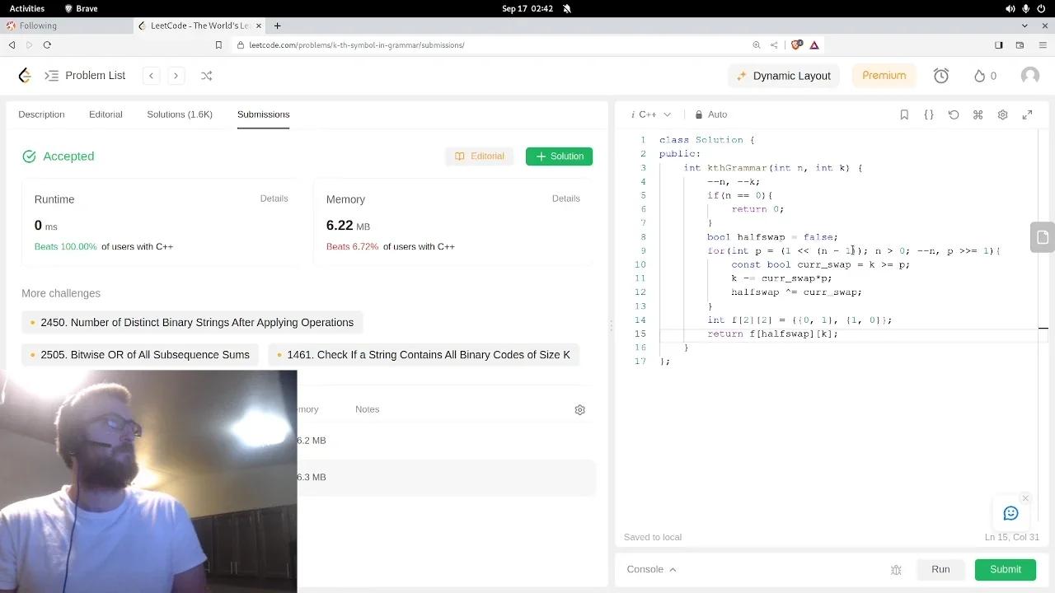Toggle the Auto bracket lock setting
This screenshot has height=593, width=1055.
pos(710,114)
